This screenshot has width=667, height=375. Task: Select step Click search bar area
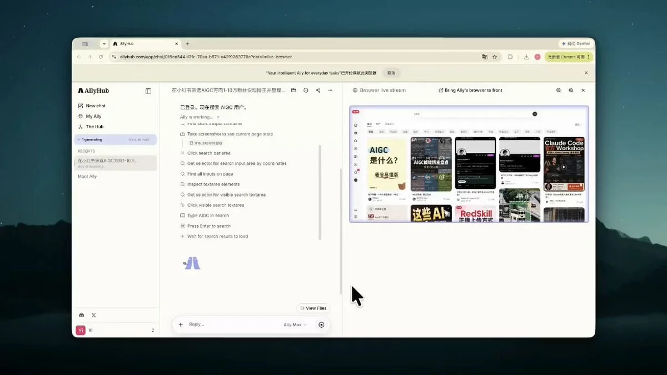208,153
